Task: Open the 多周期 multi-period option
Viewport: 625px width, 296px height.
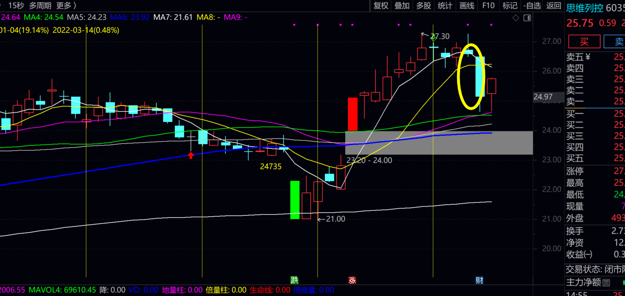Action: click(x=40, y=6)
